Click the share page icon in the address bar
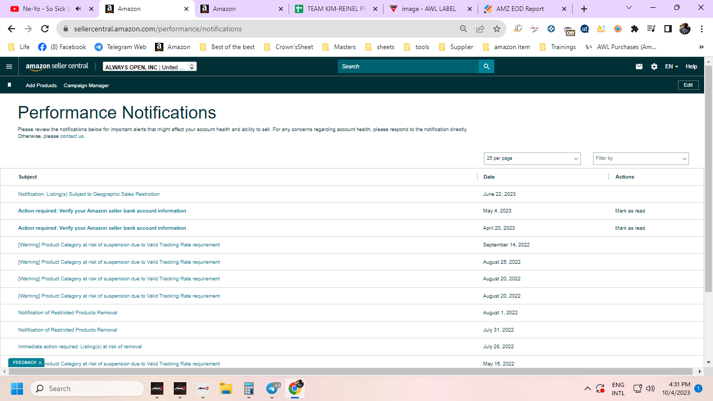The image size is (713, 401). 480,29
